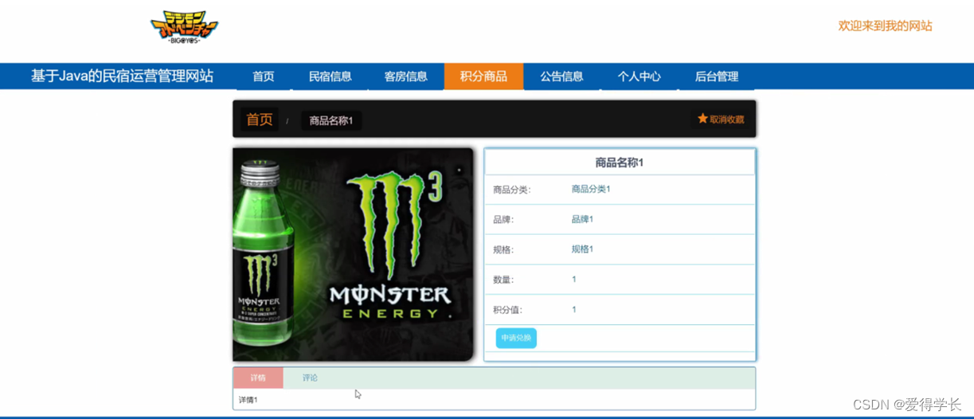
Task: Click the 商品名称1 breadcrumb item
Action: [x=331, y=120]
